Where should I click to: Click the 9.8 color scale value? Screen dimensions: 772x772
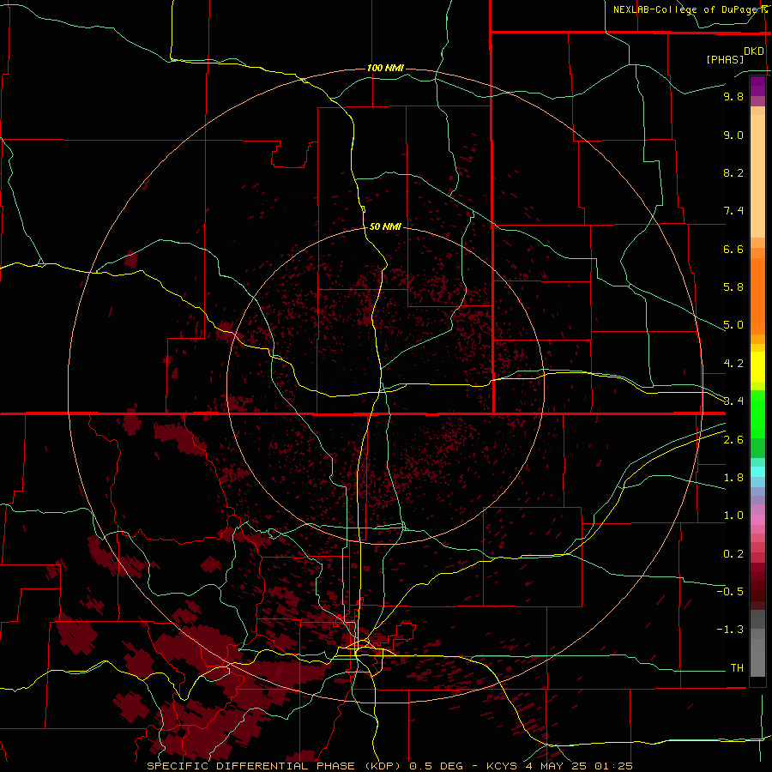pyautogui.click(x=733, y=96)
